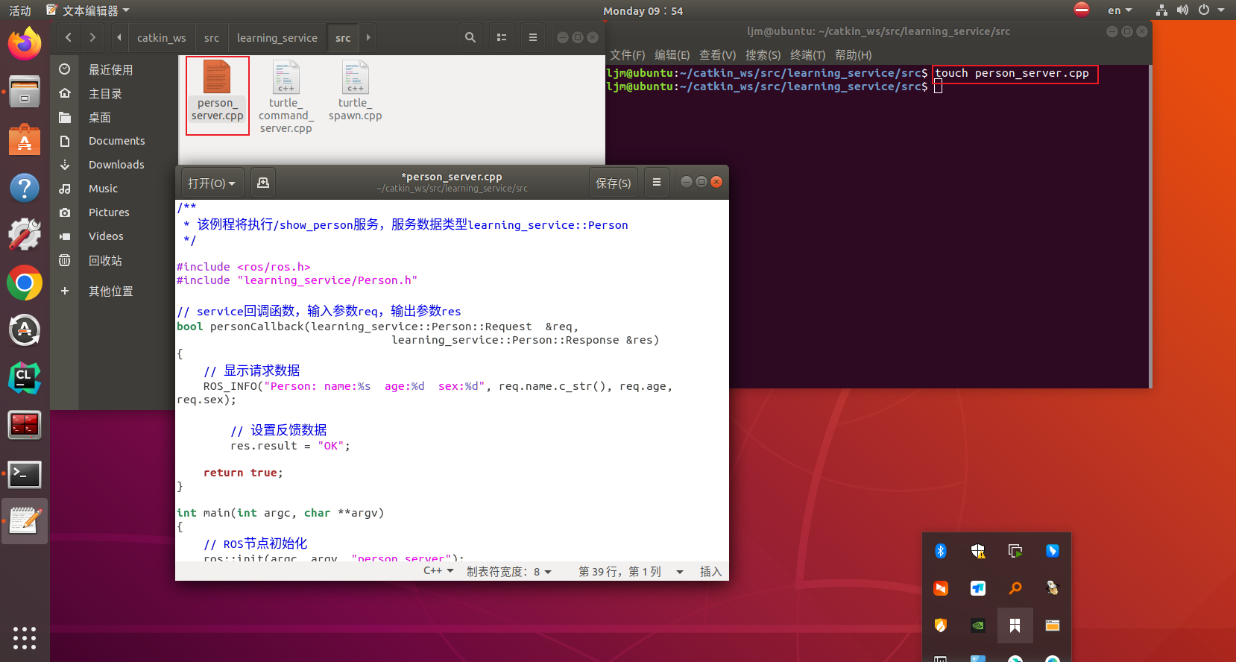Open terminal 编辑(E) menu

click(x=672, y=55)
